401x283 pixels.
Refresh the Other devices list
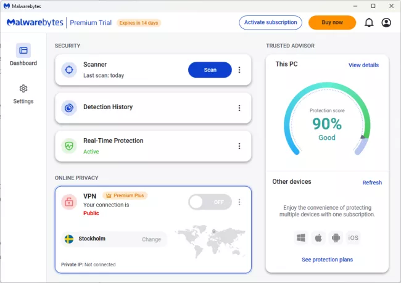(x=372, y=183)
